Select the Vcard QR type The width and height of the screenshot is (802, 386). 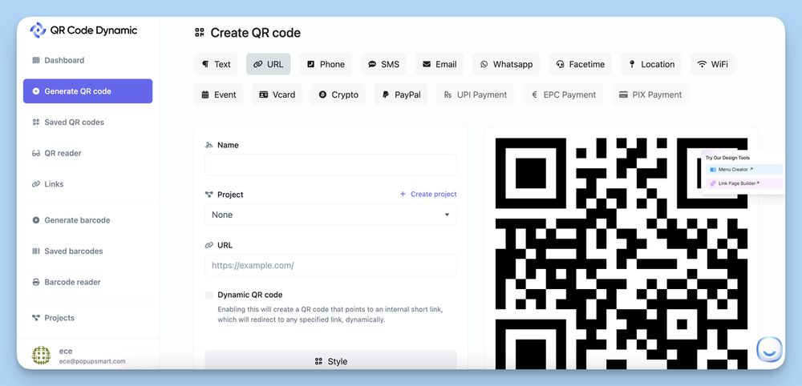click(x=277, y=94)
